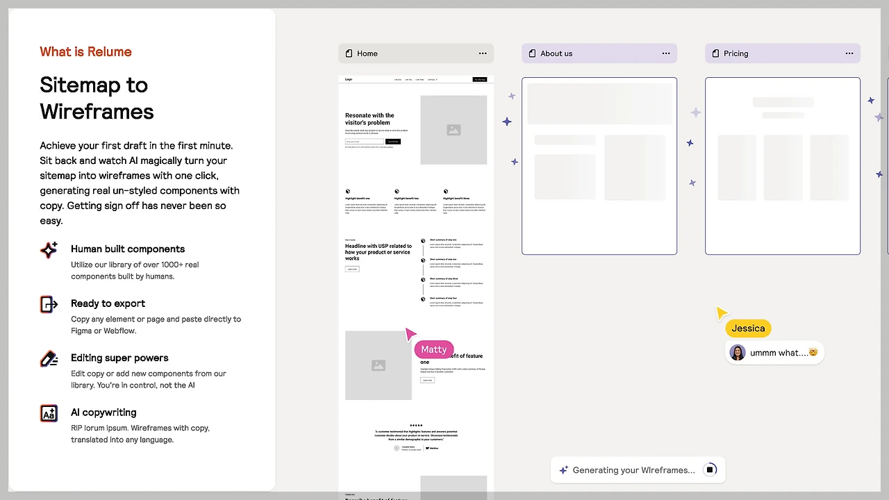
Task: Click the email input in the hero section
Action: 365,142
